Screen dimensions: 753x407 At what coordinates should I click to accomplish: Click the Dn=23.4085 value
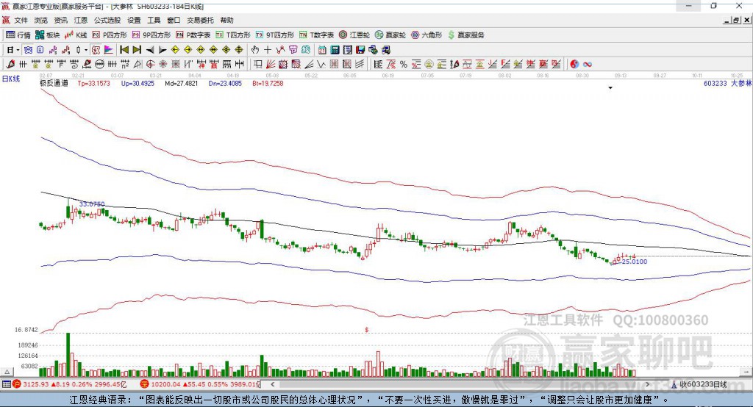pos(225,83)
